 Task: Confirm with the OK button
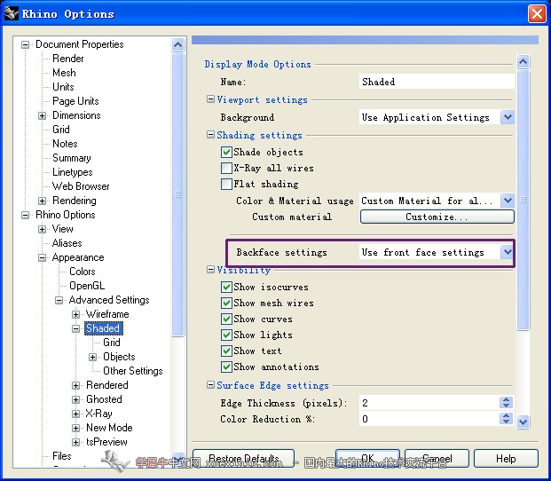click(367, 458)
